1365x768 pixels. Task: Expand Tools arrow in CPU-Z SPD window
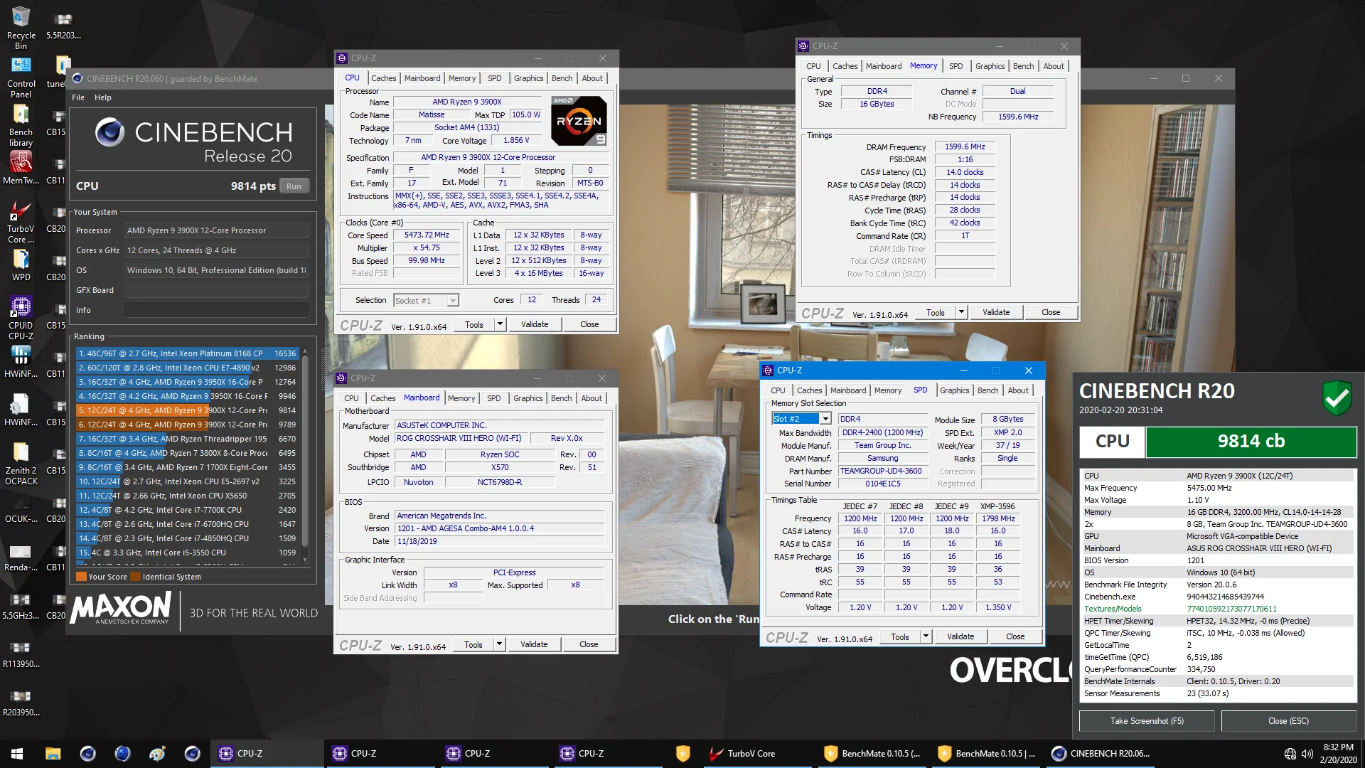pos(926,636)
